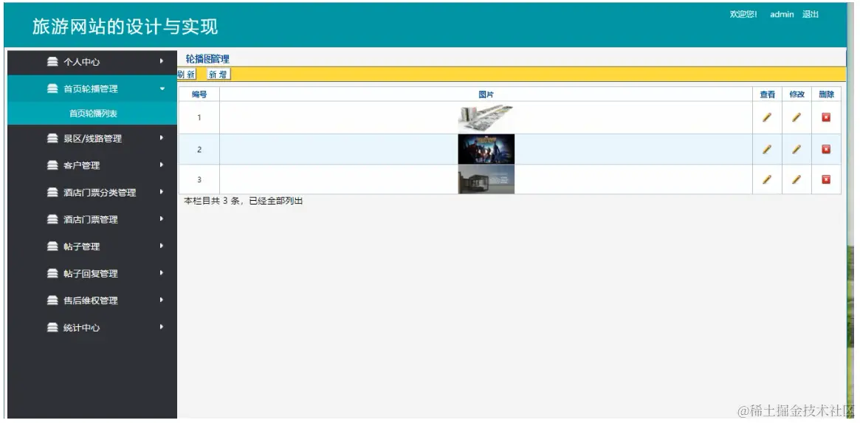Expand the 售后维权管理 arrow
The image size is (860, 423).
click(x=161, y=300)
